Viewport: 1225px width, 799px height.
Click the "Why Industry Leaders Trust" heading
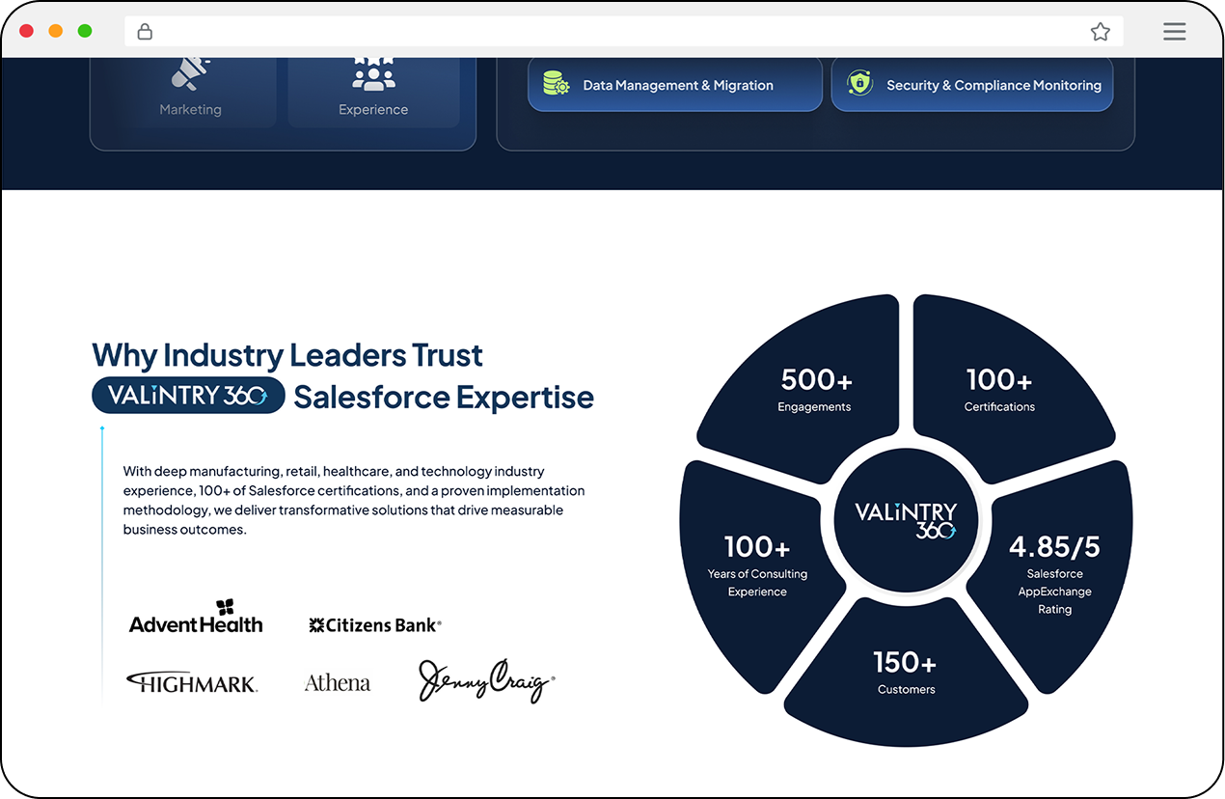click(287, 355)
